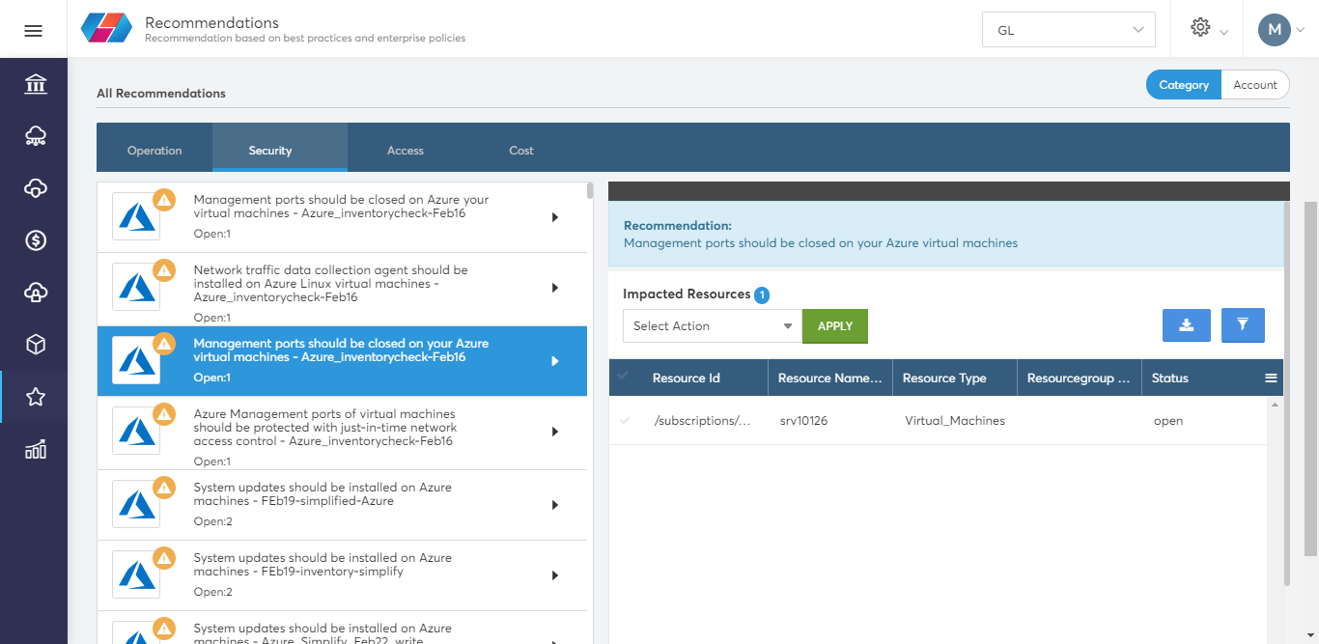Screen dimensions: 1319x644
Task: Click Azure icon of first Management ports recommendation
Action: (x=136, y=217)
